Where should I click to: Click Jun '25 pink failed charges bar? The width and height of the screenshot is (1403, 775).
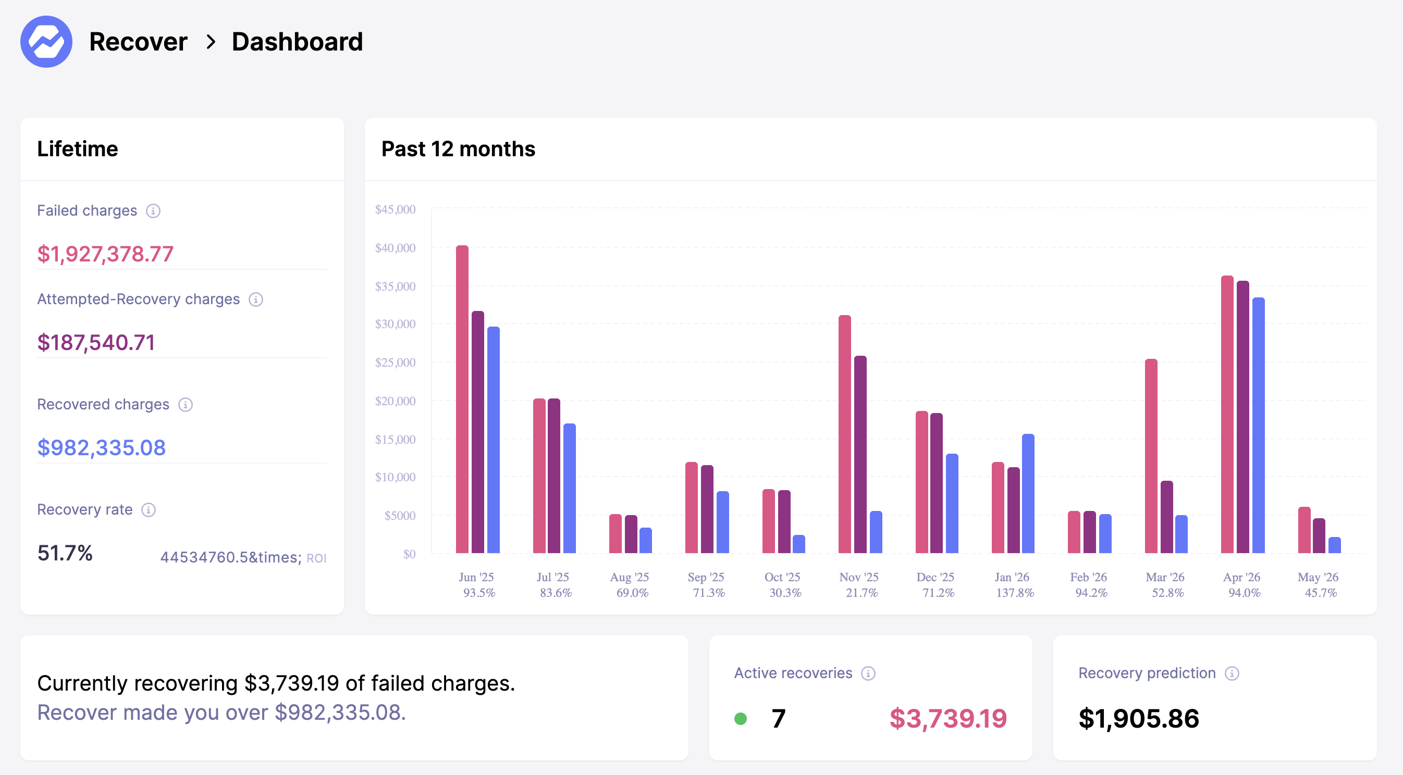pyautogui.click(x=462, y=399)
